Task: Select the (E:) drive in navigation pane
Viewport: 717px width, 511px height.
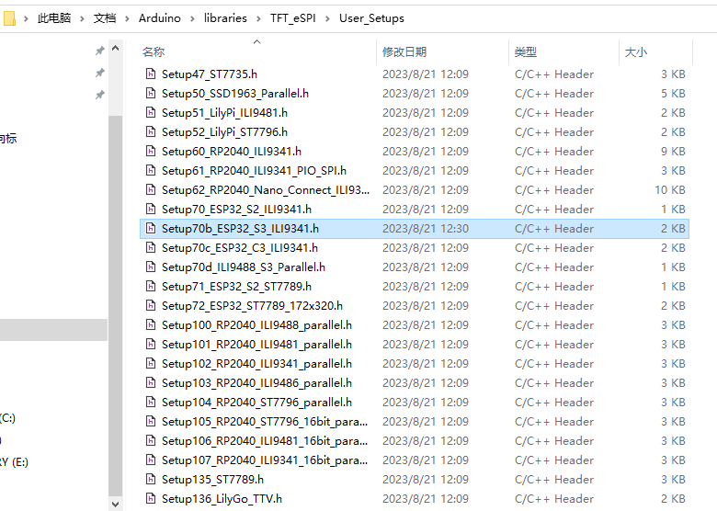Action: point(14,461)
